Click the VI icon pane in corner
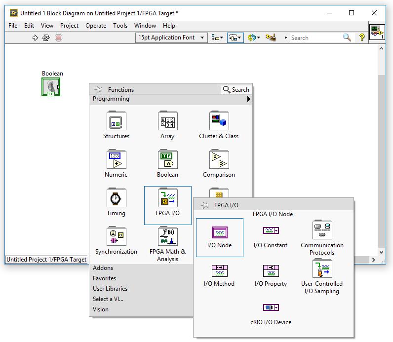 377,32
